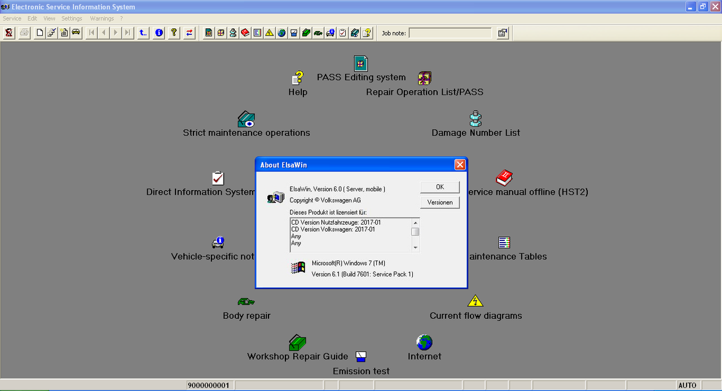Click the green Workshop Repair Guide toolbar icon
Screen dimensions: 722x391
point(306,33)
